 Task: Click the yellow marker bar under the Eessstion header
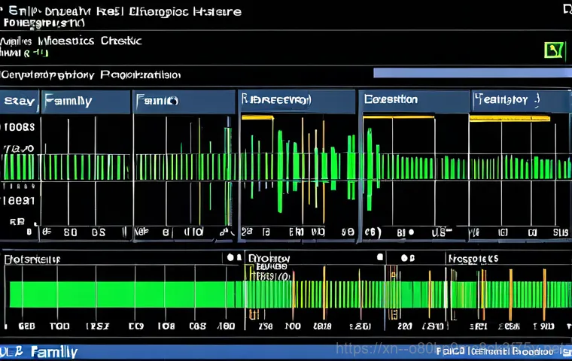398,117
